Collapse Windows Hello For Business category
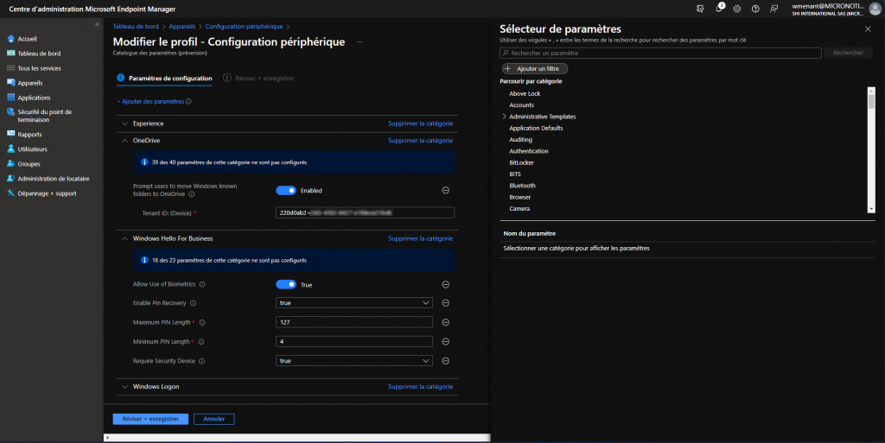 coord(124,238)
